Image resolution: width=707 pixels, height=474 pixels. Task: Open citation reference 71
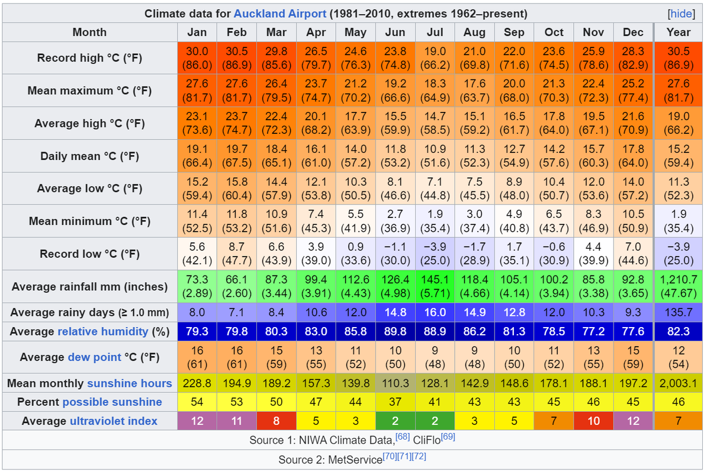tap(404, 456)
